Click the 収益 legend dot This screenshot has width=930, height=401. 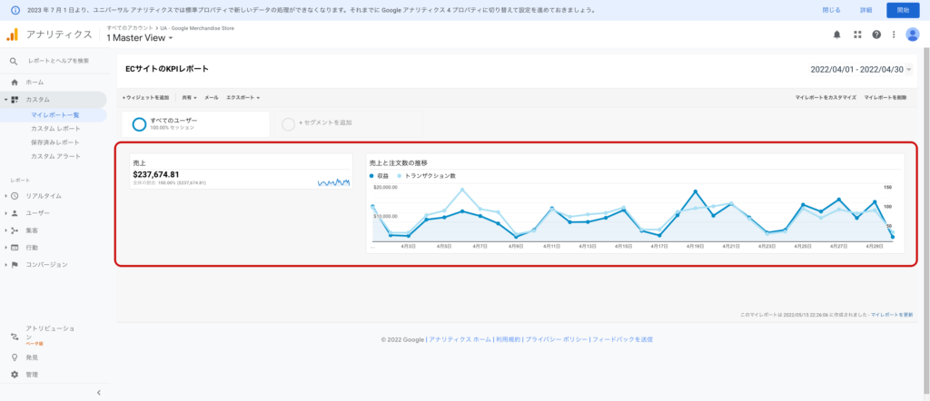(x=371, y=176)
